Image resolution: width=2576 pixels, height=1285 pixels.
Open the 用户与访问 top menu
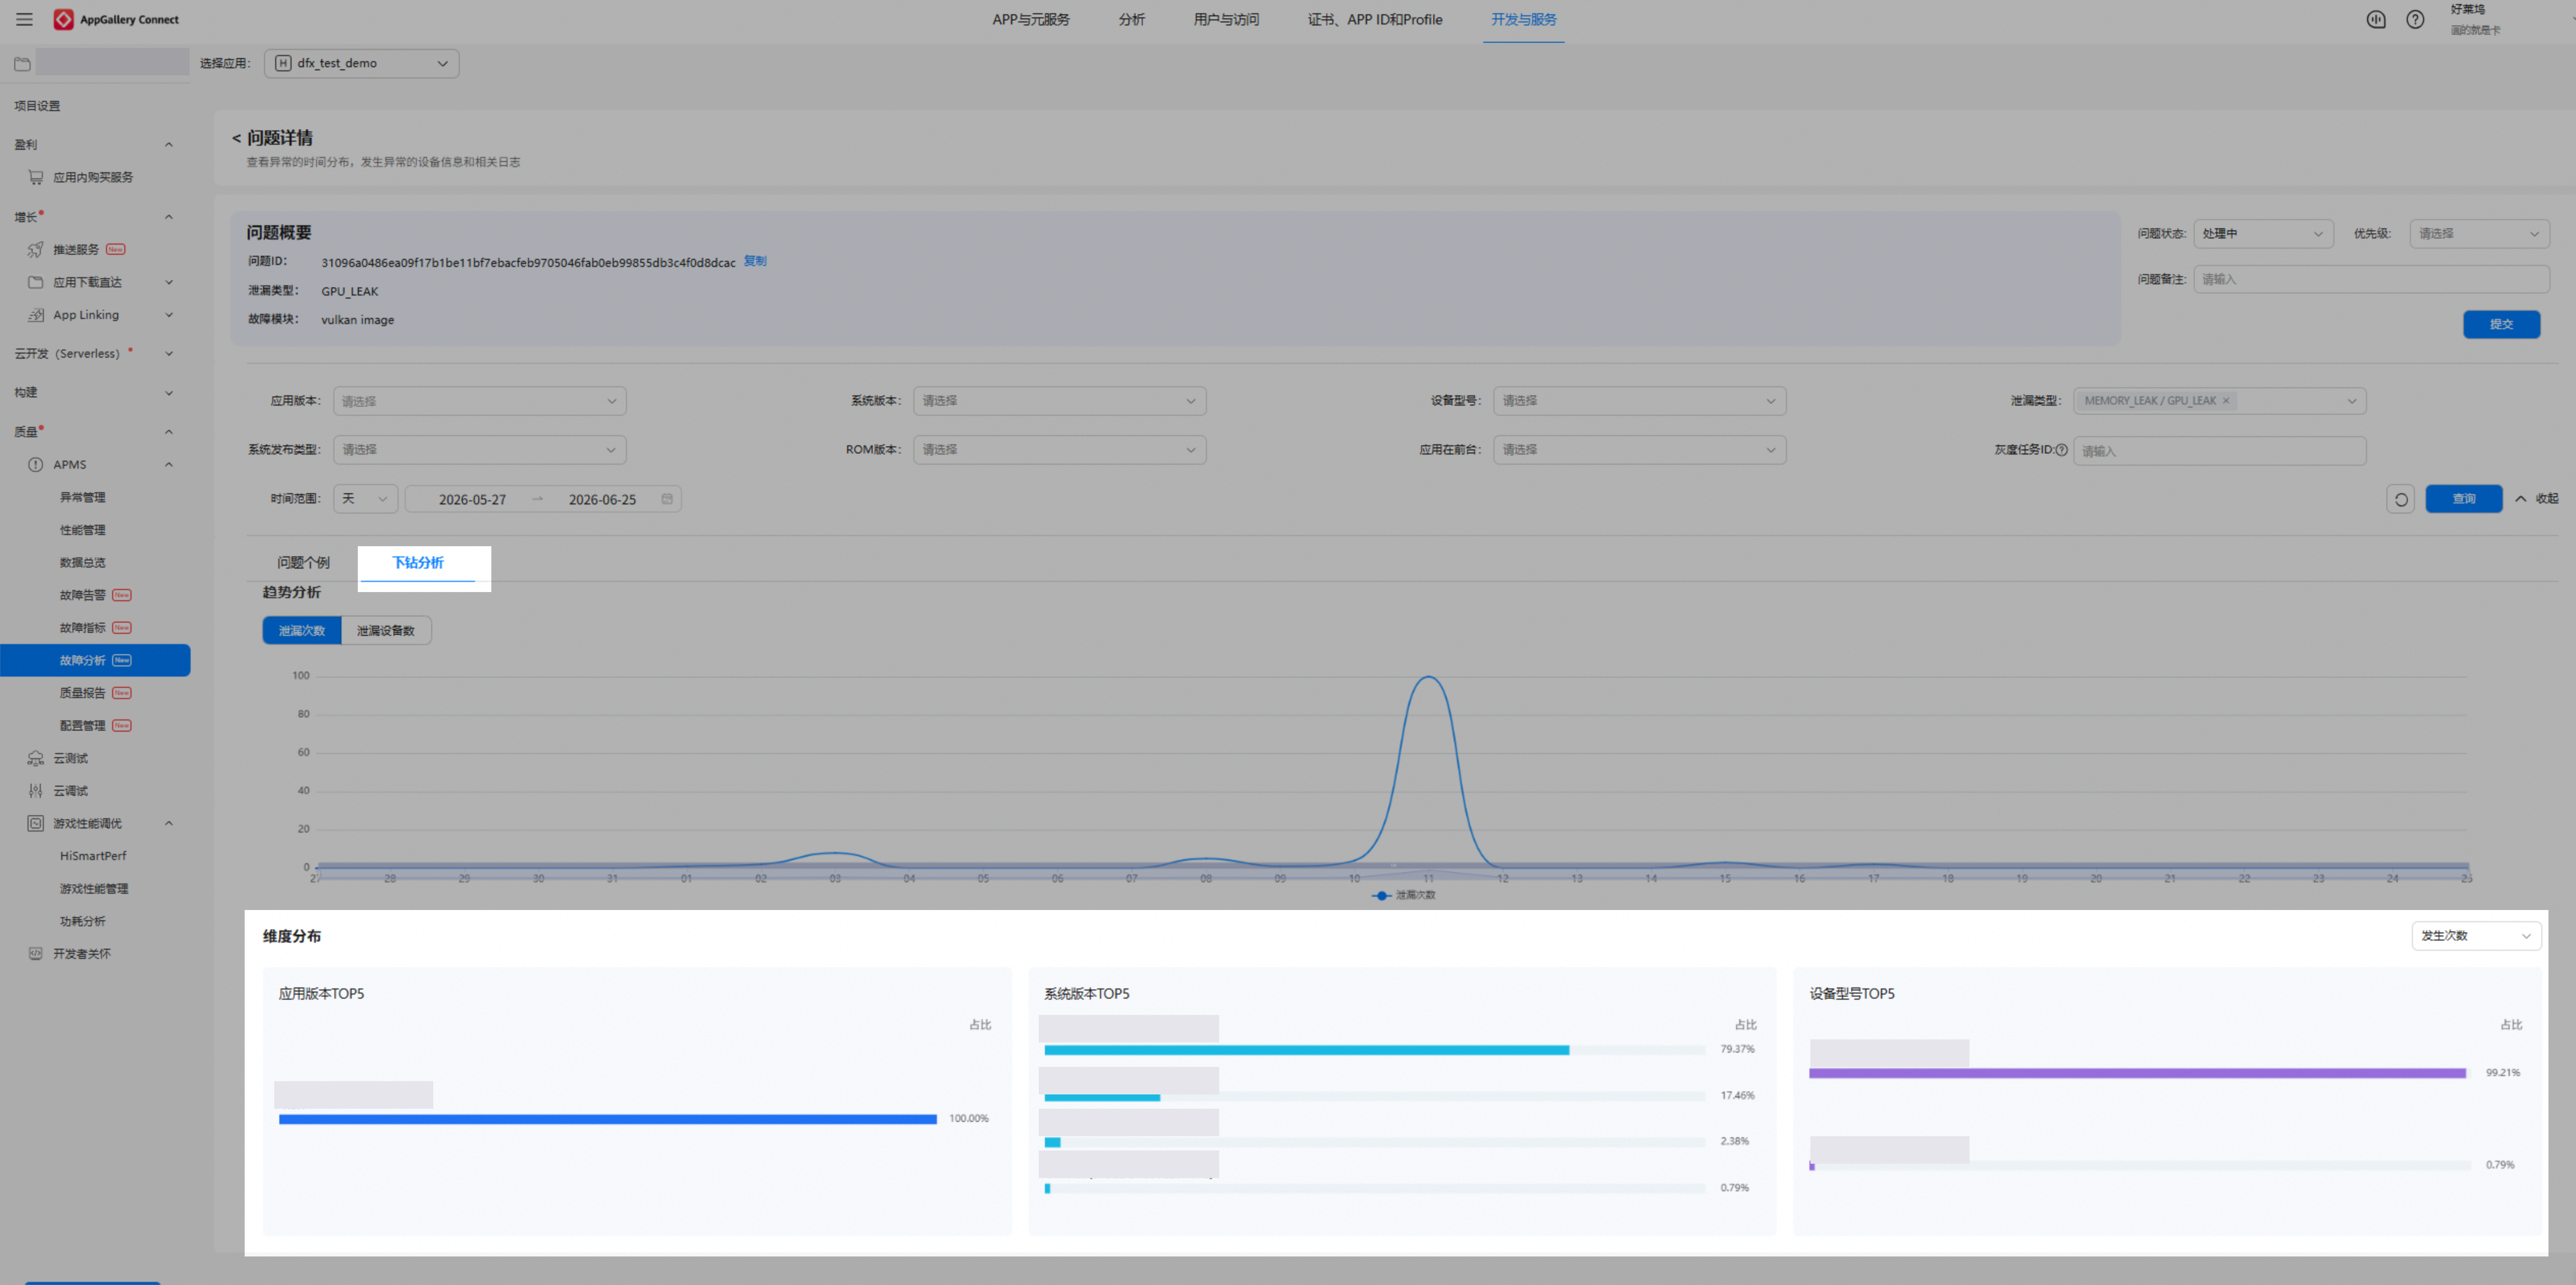click(1226, 19)
